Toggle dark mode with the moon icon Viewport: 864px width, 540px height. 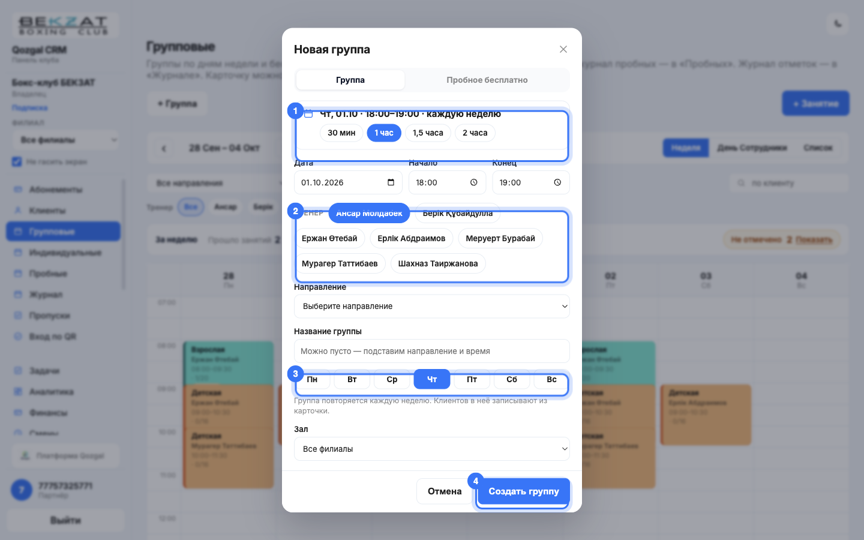click(x=838, y=24)
